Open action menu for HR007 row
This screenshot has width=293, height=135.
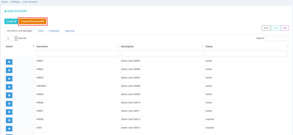point(9,112)
